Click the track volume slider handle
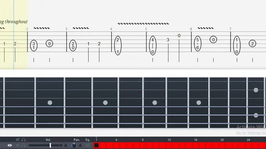The width and height of the screenshot is (266, 149). pos(50,145)
